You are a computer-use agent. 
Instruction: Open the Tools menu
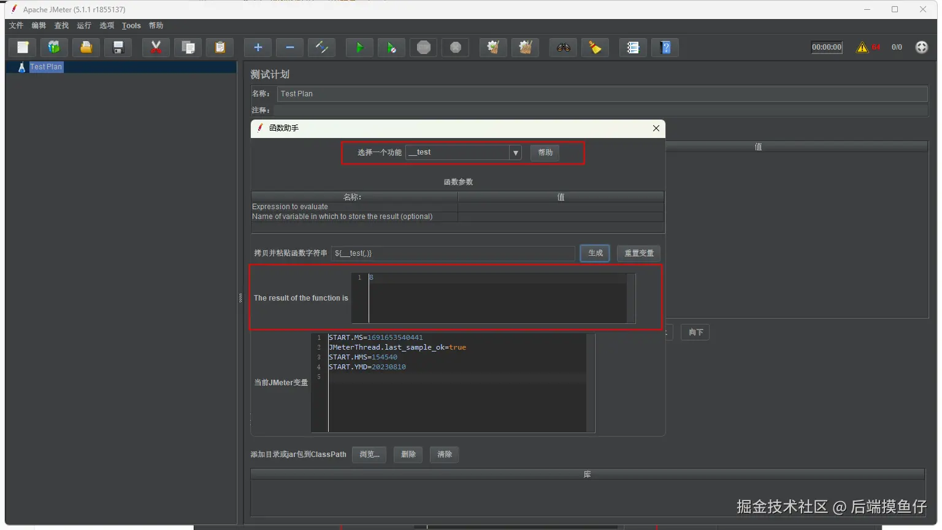131,25
